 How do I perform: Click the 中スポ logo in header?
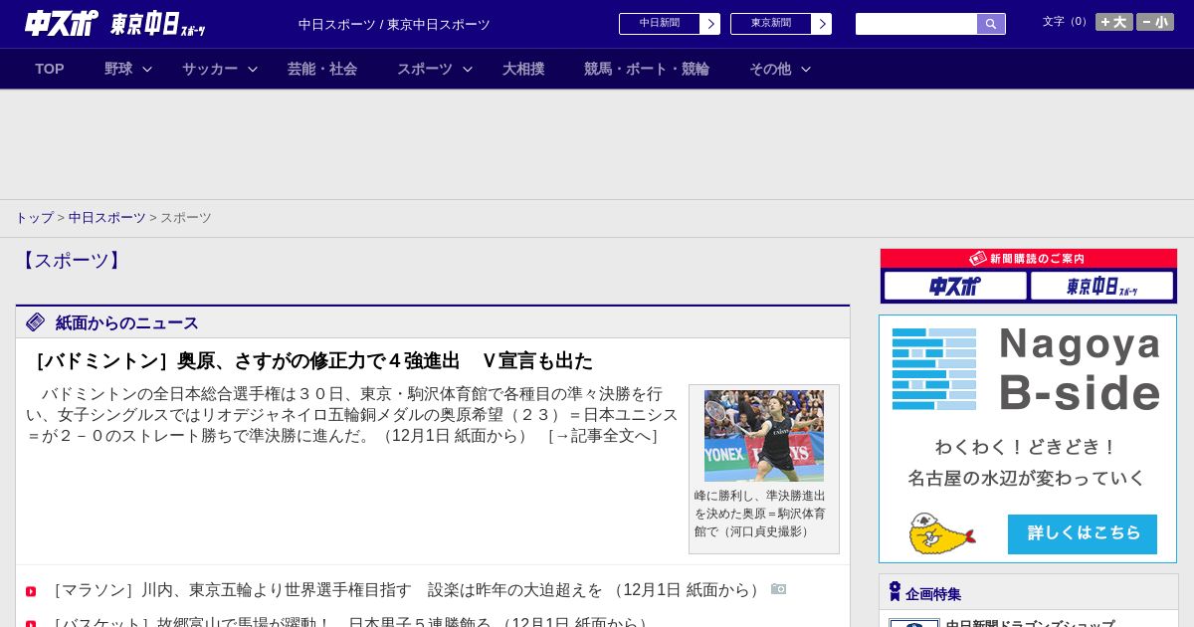[x=62, y=23]
